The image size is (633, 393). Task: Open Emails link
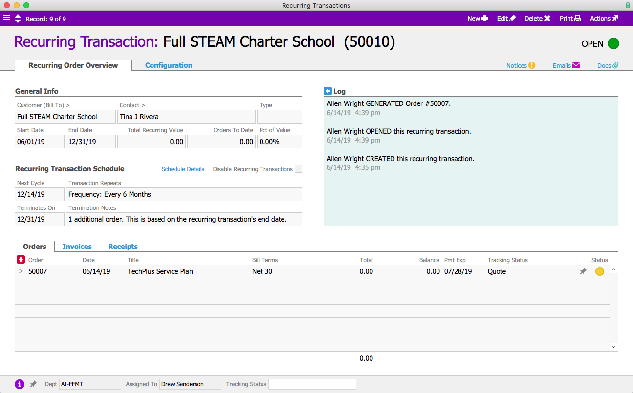click(x=566, y=65)
